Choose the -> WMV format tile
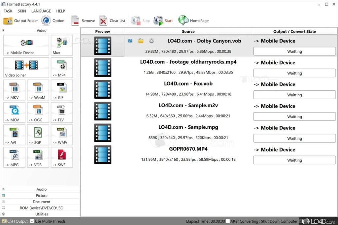Screen dimensions: 338x225 (62, 135)
